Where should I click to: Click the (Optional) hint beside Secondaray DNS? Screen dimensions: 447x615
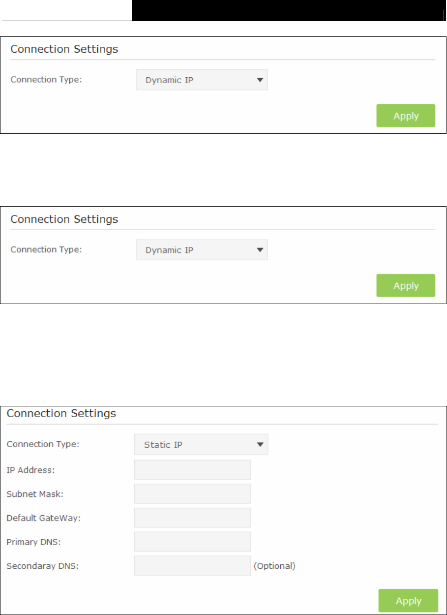[274, 566]
